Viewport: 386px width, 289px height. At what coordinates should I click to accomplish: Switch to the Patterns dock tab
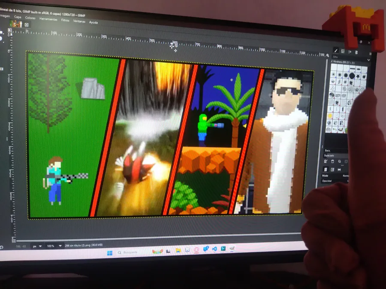[343, 51]
